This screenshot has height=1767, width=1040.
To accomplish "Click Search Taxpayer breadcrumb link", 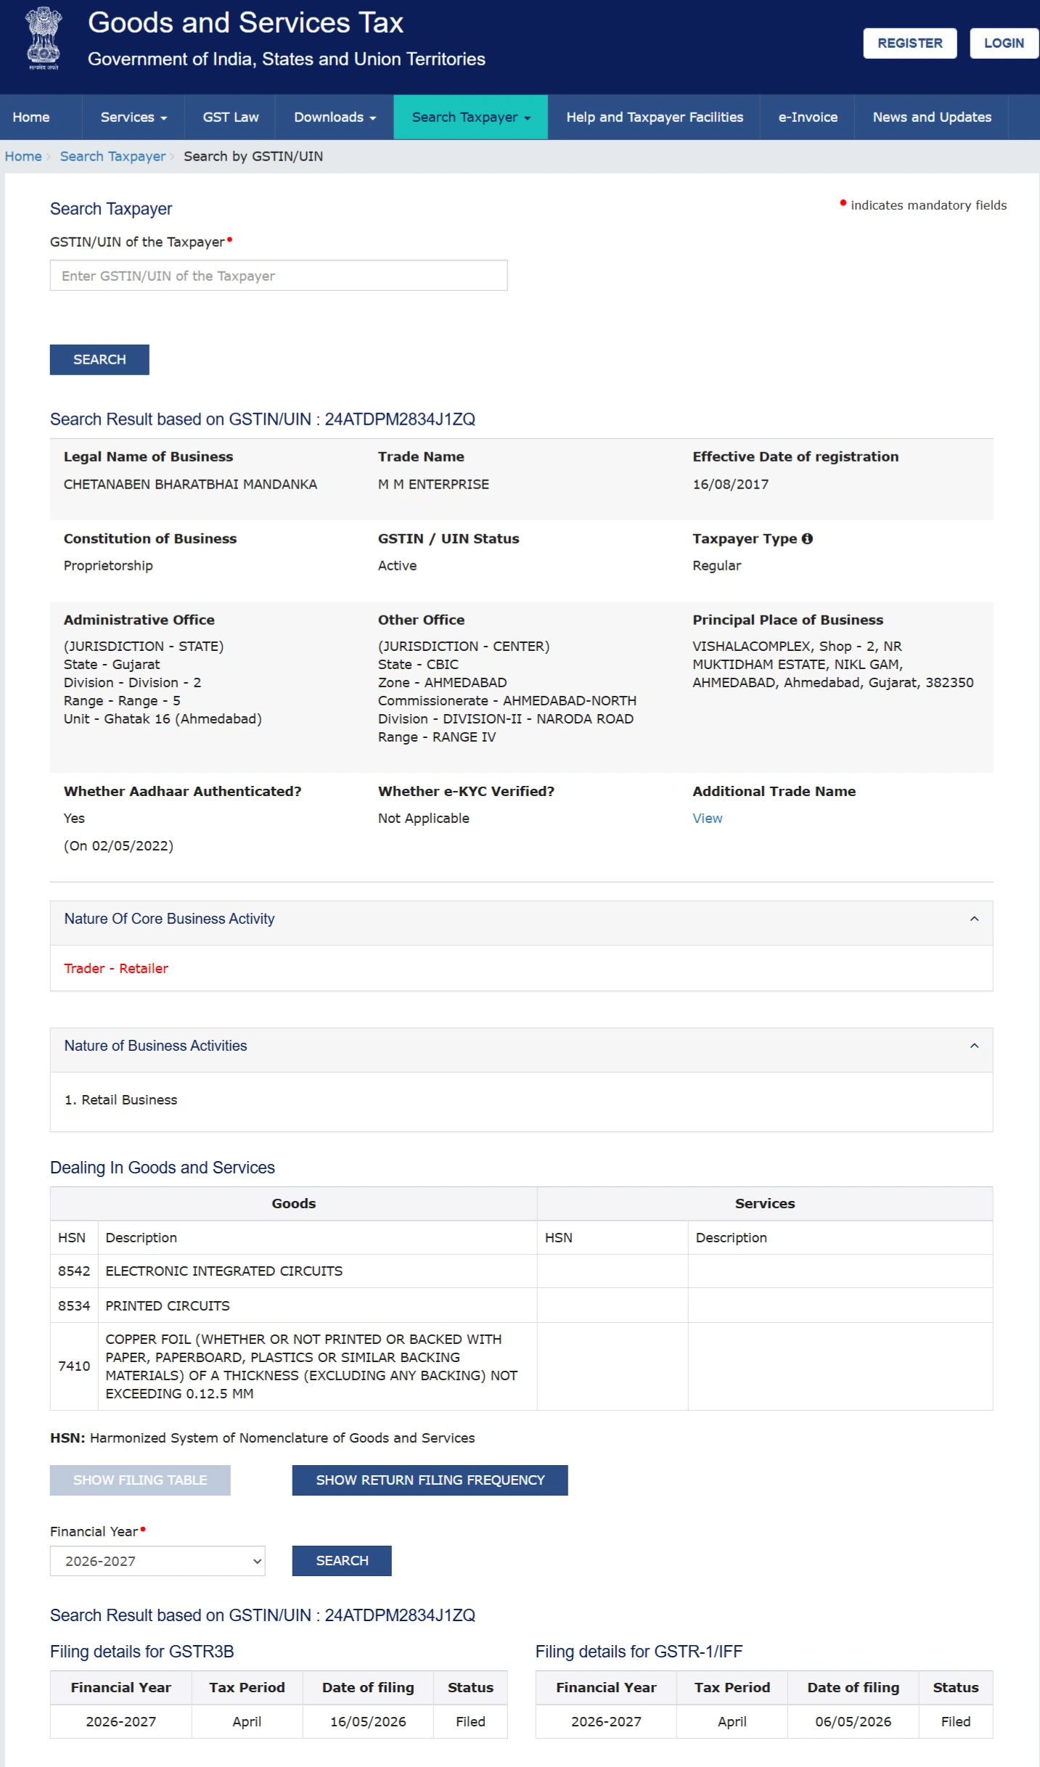I will [x=112, y=156].
